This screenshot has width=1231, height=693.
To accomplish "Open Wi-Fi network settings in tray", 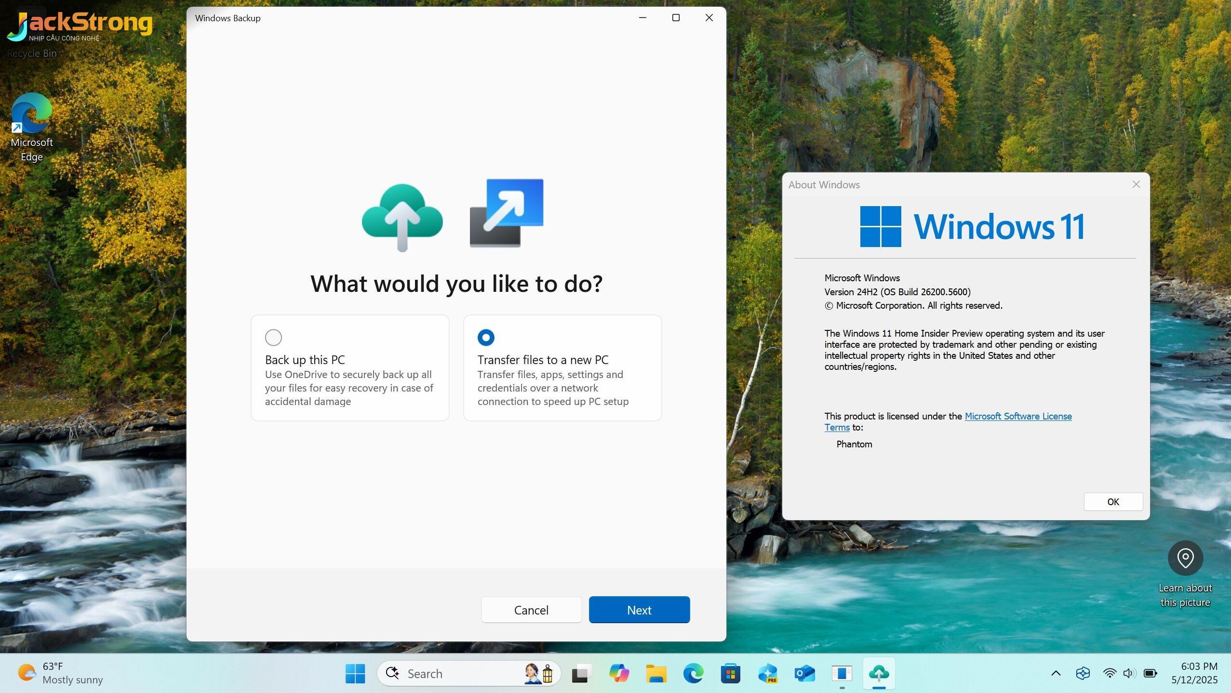I will 1110,673.
